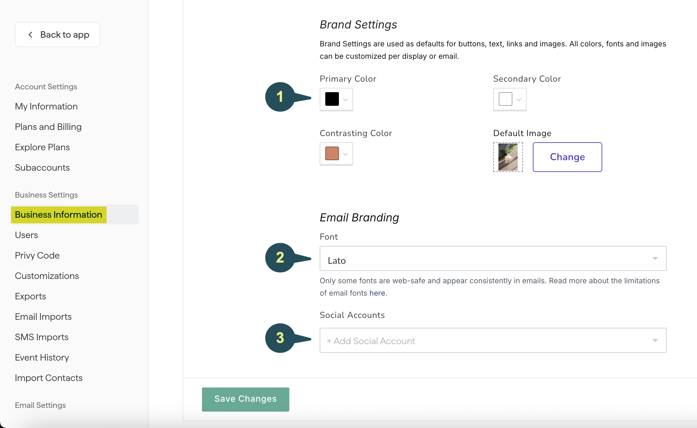
Task: Click the back chevron icon next to Back to app
Action: click(30, 35)
